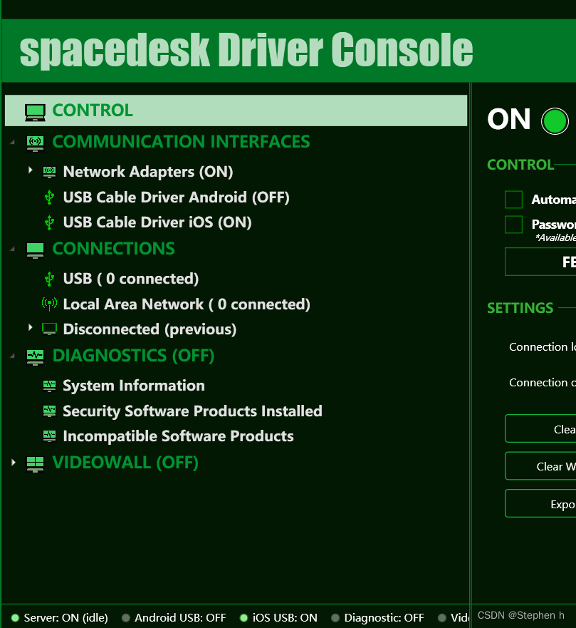
Task: Click iOS USB status indicator dot
Action: click(x=244, y=618)
